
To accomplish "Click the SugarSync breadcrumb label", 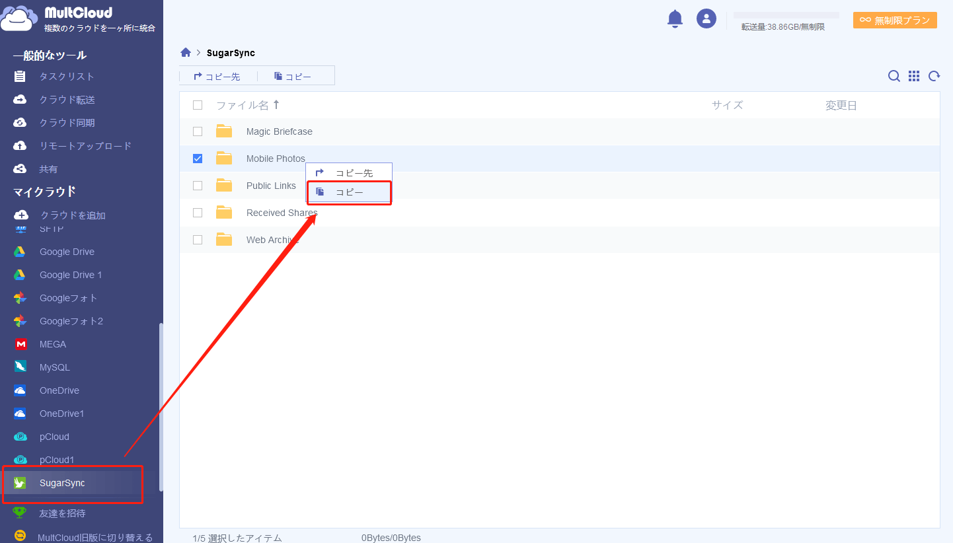I will click(231, 53).
